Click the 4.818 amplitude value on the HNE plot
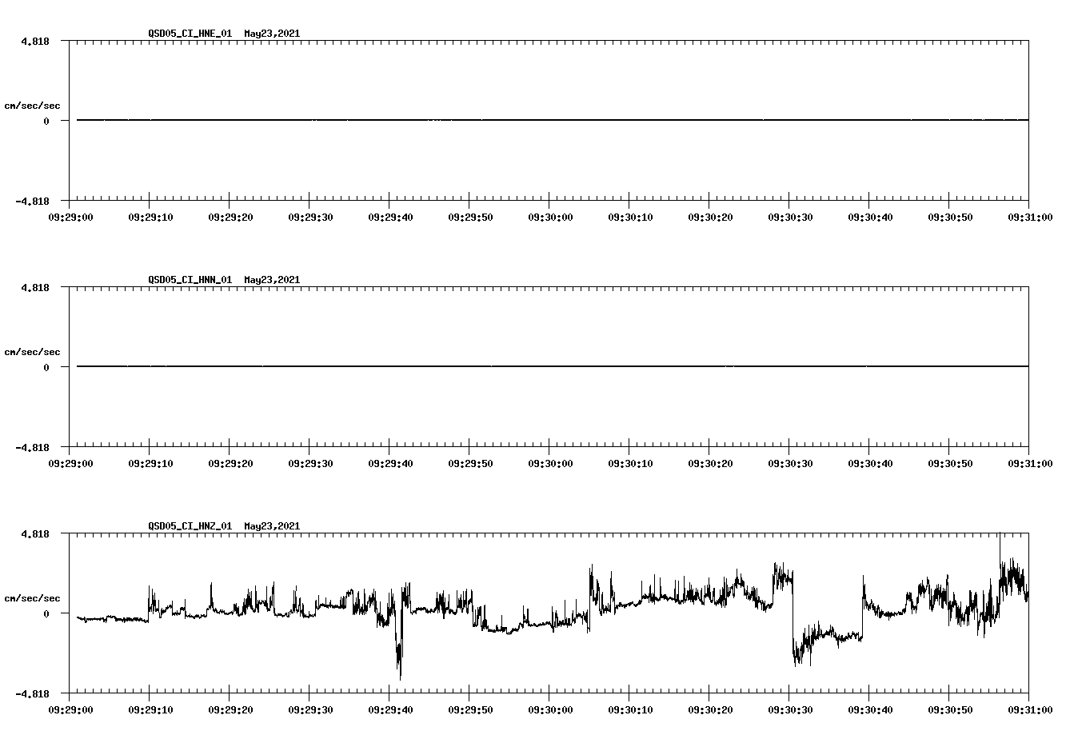The width and height of the screenshot is (1086, 739). (35, 40)
